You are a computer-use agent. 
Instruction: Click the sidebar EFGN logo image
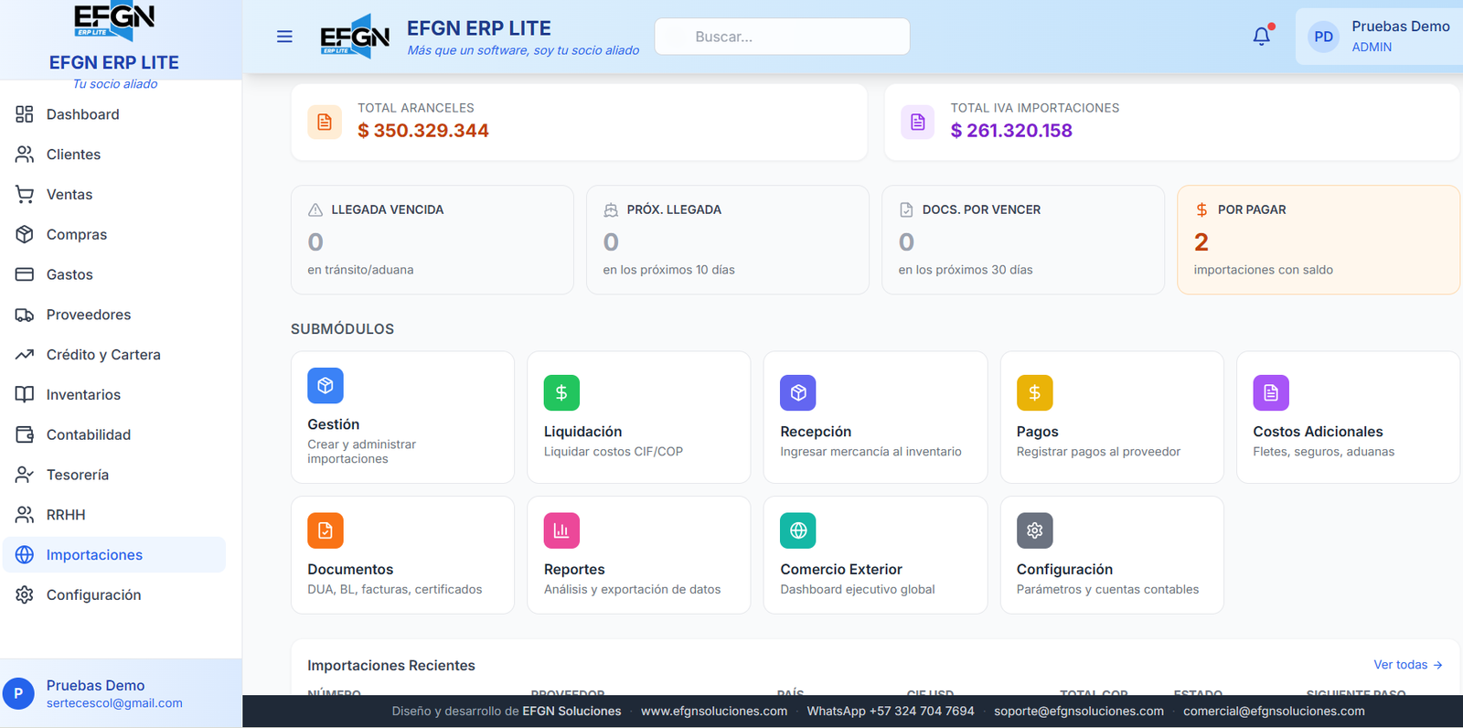114,22
